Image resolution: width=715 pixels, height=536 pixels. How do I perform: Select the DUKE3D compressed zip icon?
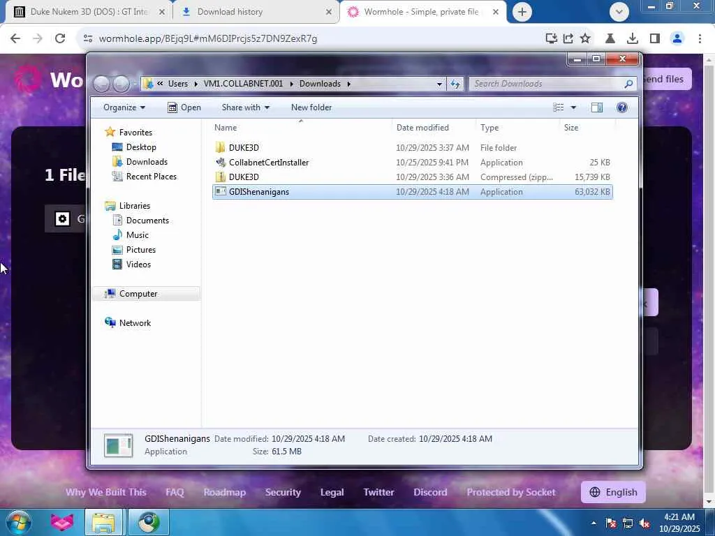[220, 177]
